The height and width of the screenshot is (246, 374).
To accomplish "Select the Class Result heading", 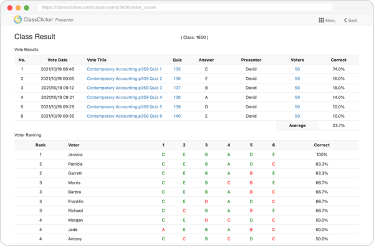I will tap(35, 37).
